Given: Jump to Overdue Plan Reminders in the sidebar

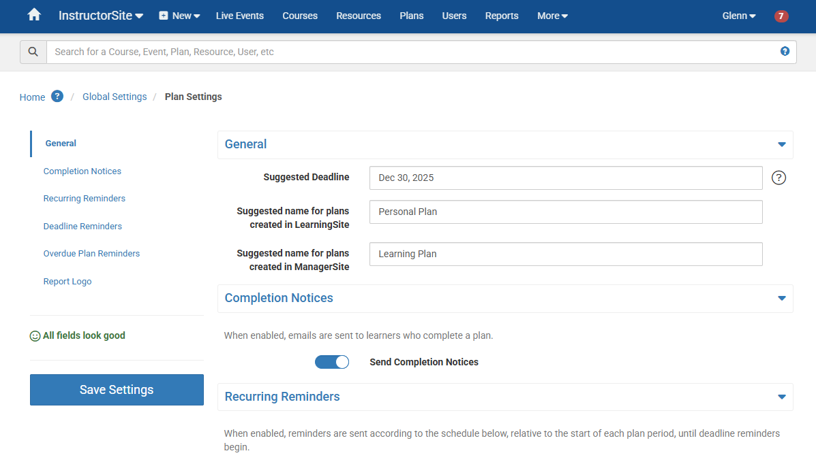Looking at the screenshot, I should [x=91, y=254].
